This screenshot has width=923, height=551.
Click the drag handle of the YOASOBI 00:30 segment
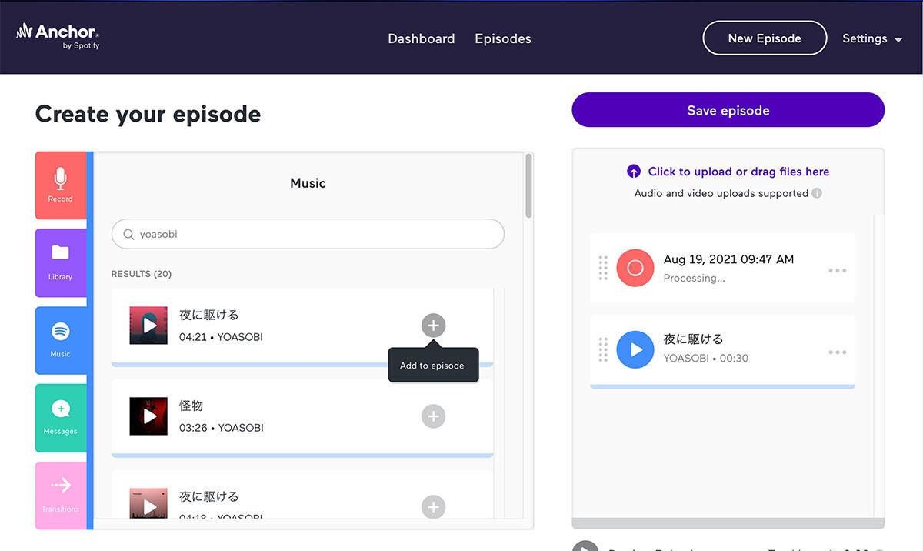tap(603, 349)
